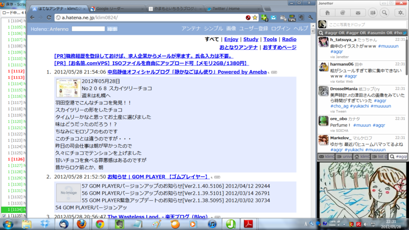Open 画像 view in Hatena header
Image resolution: width=409 pixels, height=230 pixels.
coord(231,29)
